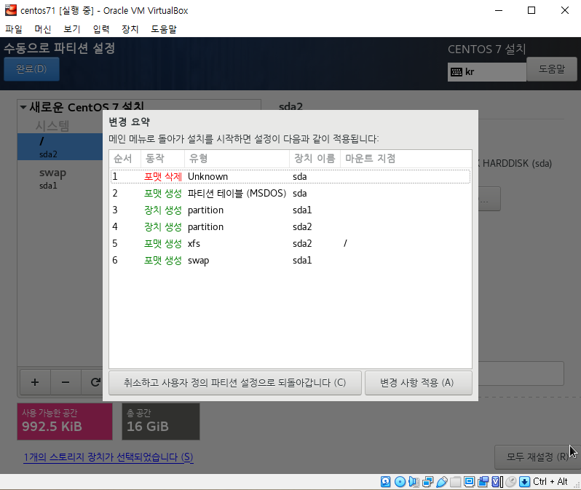Close the VirtualBox window
581x490 pixels.
click(x=565, y=10)
